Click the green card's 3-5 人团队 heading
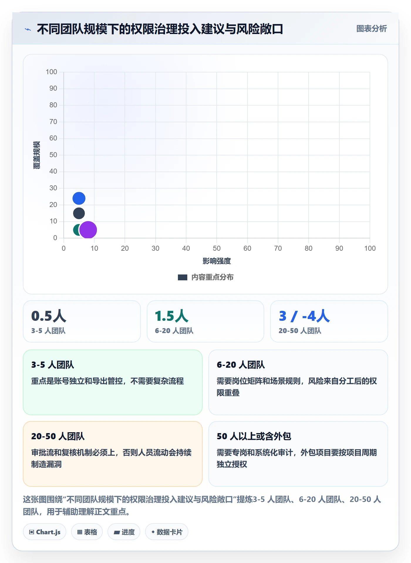Viewport: 411px width, 563px height. pyautogui.click(x=53, y=365)
